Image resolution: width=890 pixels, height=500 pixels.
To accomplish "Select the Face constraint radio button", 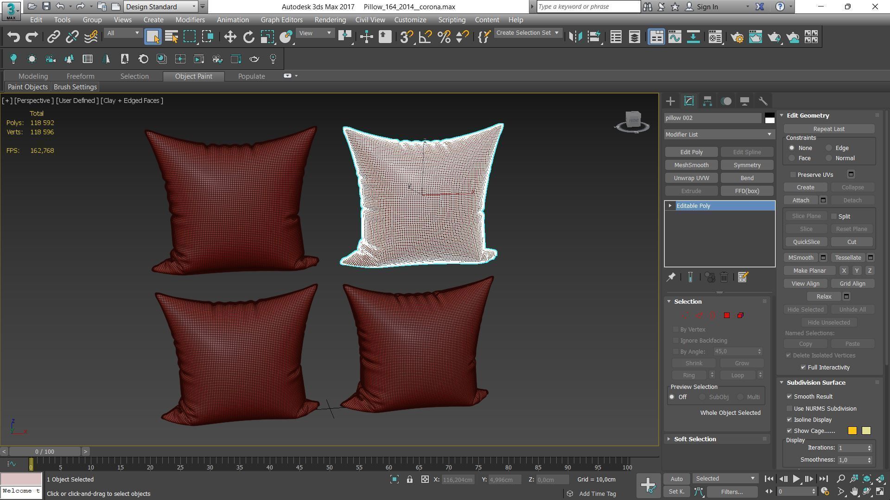I will (792, 158).
